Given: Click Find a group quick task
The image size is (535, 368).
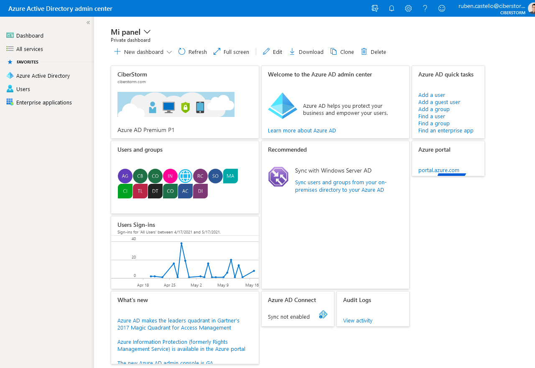Looking at the screenshot, I should coord(434,123).
